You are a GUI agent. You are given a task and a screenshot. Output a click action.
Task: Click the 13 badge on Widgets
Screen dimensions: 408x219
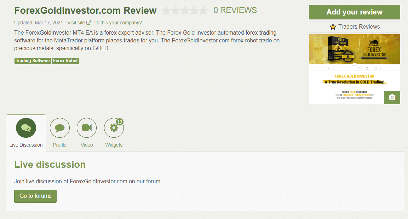coord(120,122)
